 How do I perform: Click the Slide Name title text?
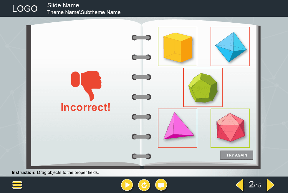click(x=63, y=5)
